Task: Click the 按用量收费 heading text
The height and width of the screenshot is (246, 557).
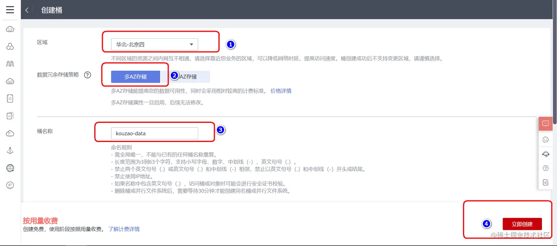Action: click(x=40, y=221)
